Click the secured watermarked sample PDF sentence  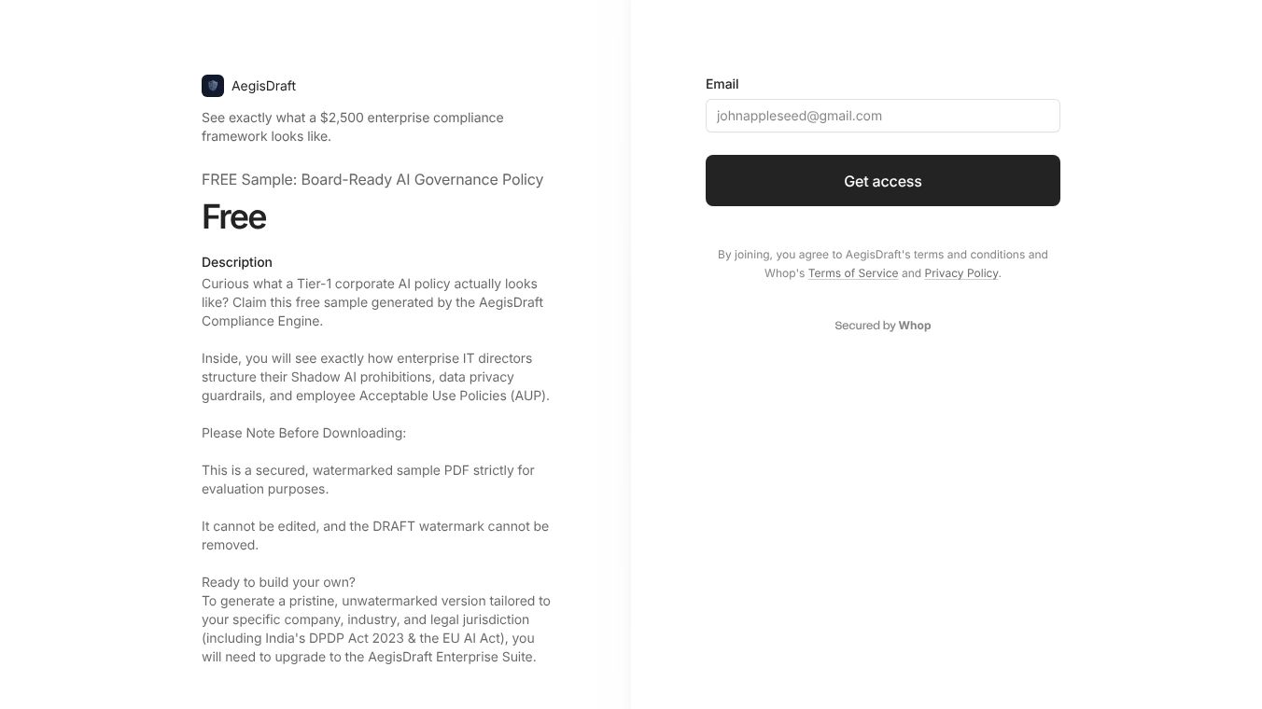point(368,480)
